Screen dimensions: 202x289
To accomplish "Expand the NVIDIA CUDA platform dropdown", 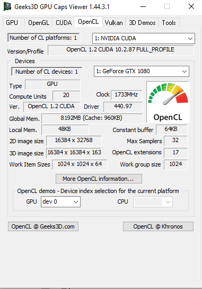I will 144,38.
